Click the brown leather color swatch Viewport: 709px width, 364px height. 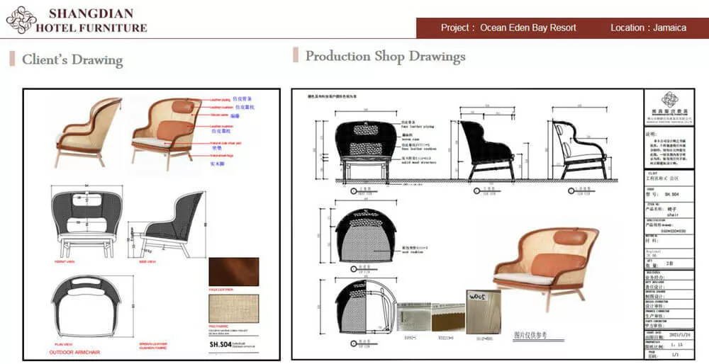(235, 272)
